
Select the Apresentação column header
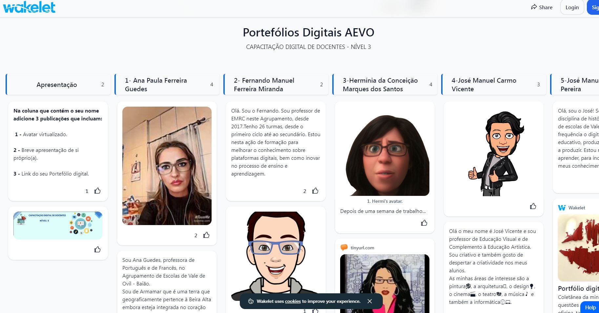pos(57,85)
